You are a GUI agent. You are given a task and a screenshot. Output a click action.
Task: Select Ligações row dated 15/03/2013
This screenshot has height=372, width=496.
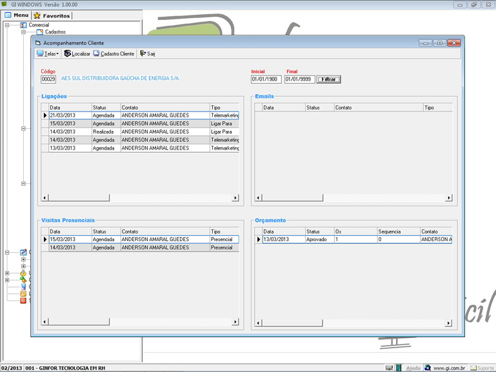(140, 124)
